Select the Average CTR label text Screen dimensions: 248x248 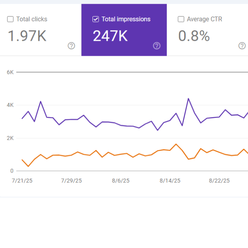[x=204, y=19]
